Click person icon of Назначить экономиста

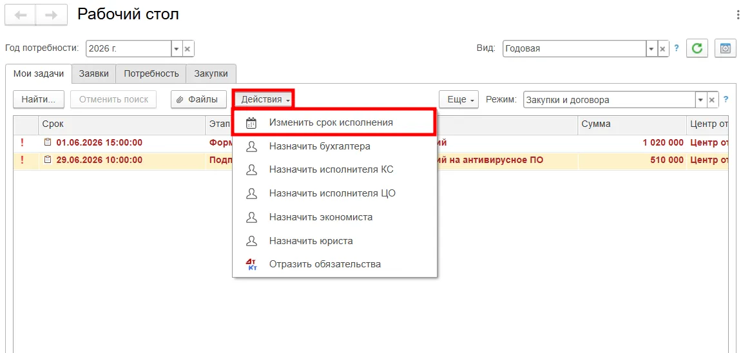252,217
